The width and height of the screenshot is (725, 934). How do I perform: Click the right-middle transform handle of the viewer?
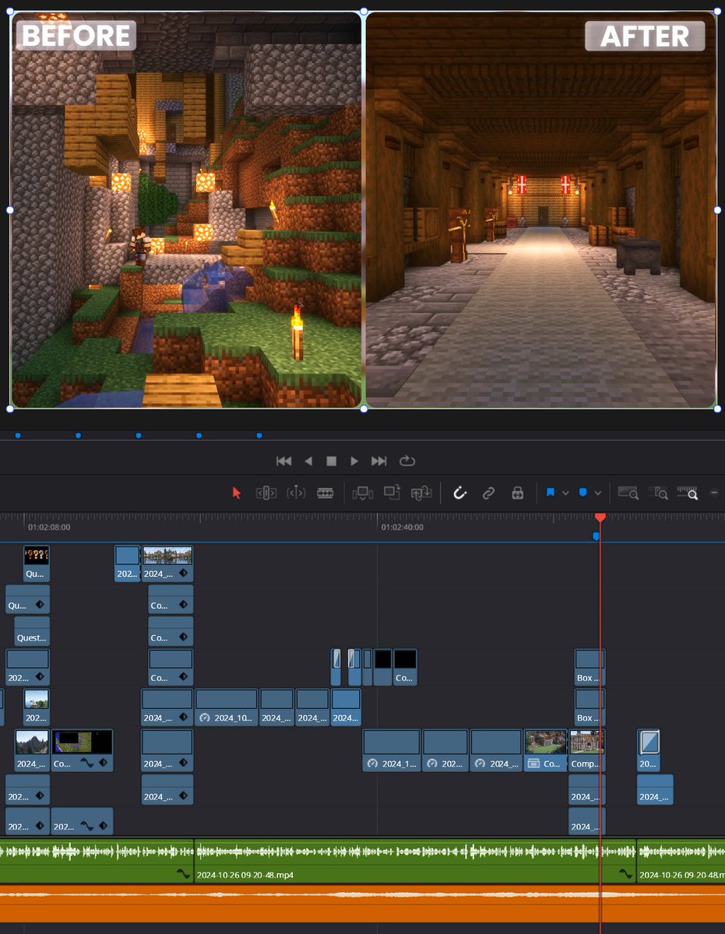click(x=717, y=209)
